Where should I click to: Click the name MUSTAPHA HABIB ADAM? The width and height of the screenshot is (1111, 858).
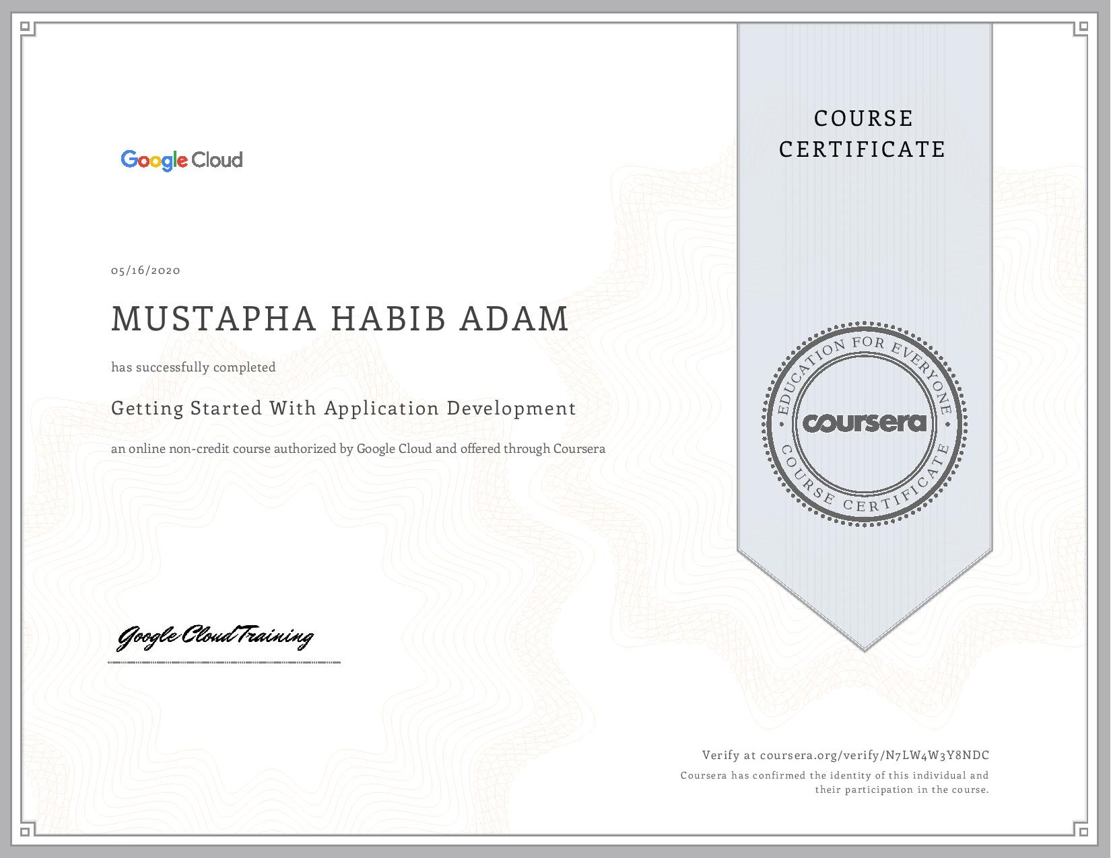click(x=340, y=319)
